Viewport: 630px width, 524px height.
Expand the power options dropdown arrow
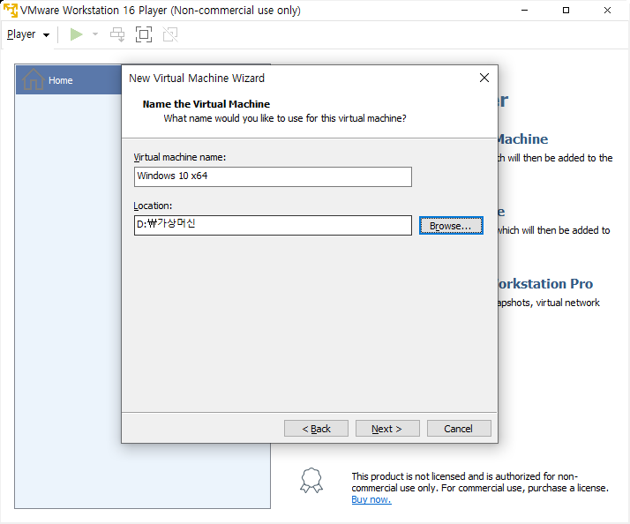pyautogui.click(x=95, y=34)
